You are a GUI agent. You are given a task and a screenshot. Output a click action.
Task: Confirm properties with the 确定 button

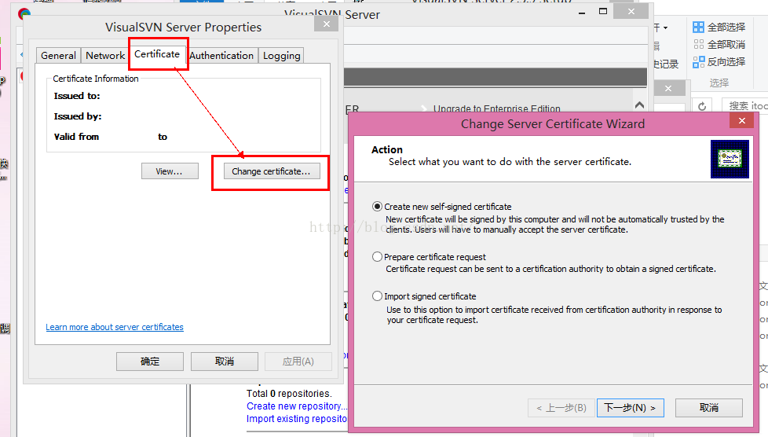tap(150, 362)
